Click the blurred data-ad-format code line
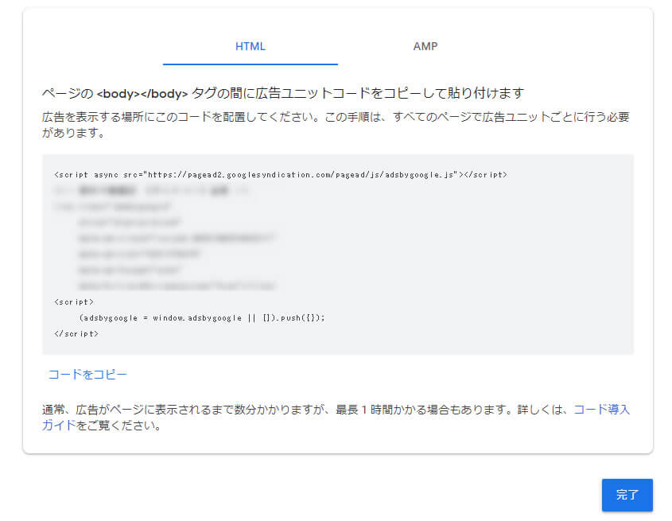The width and height of the screenshot is (672, 521). [135, 270]
